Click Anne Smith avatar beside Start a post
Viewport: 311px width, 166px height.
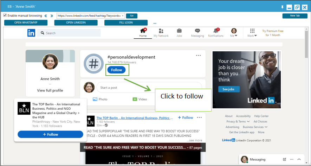point(89,87)
